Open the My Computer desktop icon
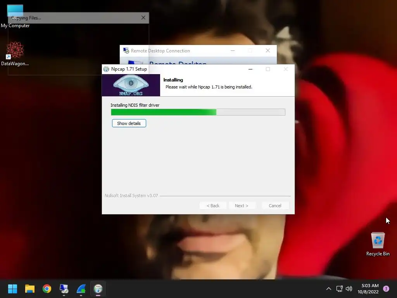The image size is (397, 298). pyautogui.click(x=15, y=17)
